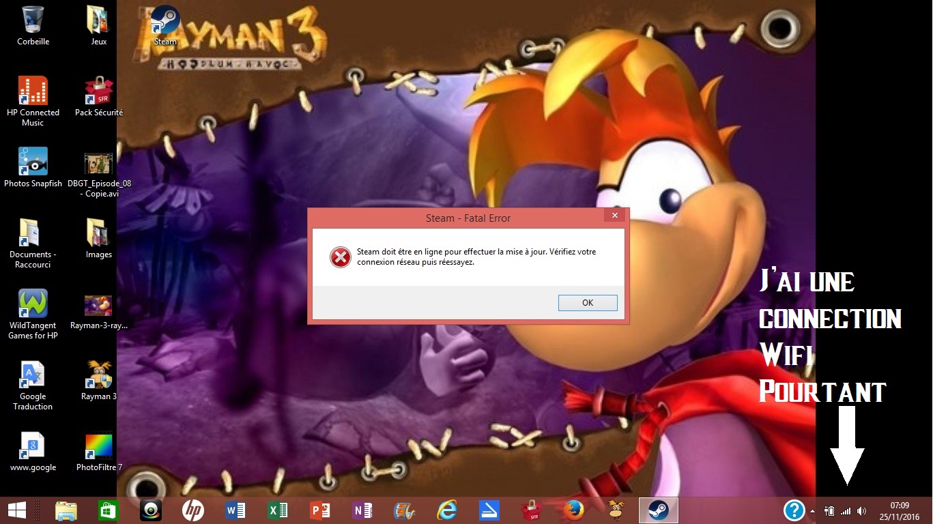Open the Steam desktop shortcut
This screenshot has height=524, width=933.
coord(165,25)
